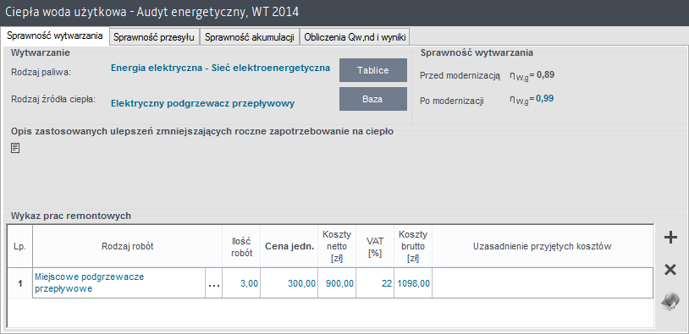Click the Rodzaj paliwa label
Screen dimensions: 689x334
click(x=41, y=73)
